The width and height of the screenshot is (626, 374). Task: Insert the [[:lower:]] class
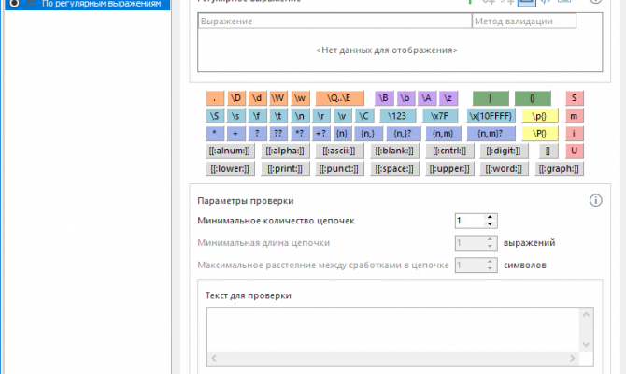pyautogui.click(x=230, y=168)
